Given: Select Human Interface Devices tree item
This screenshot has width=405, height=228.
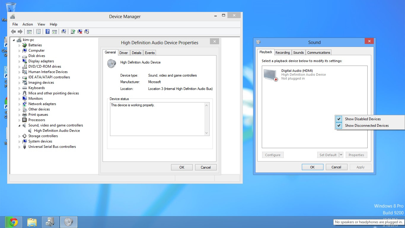Looking at the screenshot, I should (48, 72).
